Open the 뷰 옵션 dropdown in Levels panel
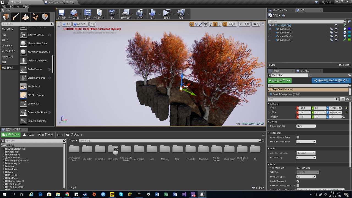The height and width of the screenshot is (198, 352). pos(345,65)
